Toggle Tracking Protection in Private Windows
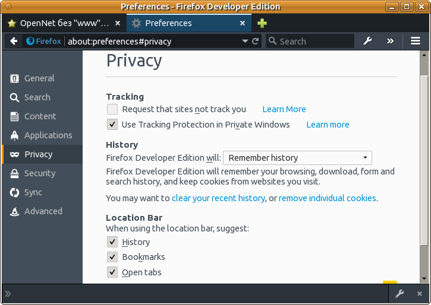Image resolution: width=431 pixels, height=305 pixels. click(x=112, y=125)
